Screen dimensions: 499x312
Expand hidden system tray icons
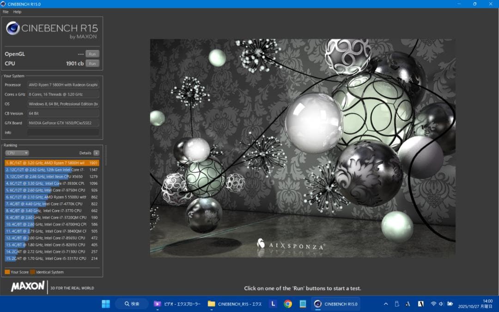coord(386,304)
